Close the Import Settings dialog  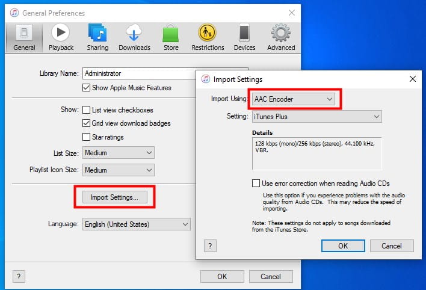tap(412, 79)
